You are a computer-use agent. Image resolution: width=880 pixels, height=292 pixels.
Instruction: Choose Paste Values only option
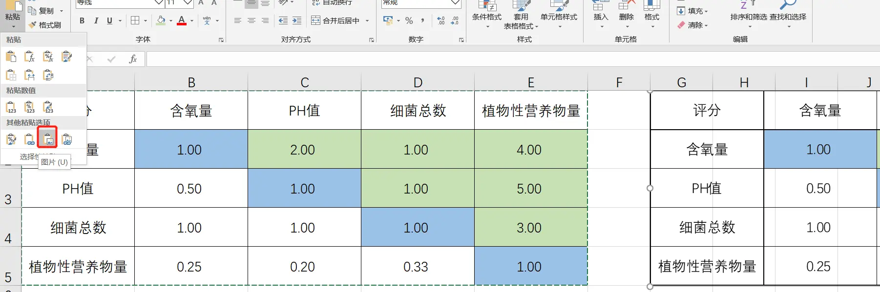11,107
